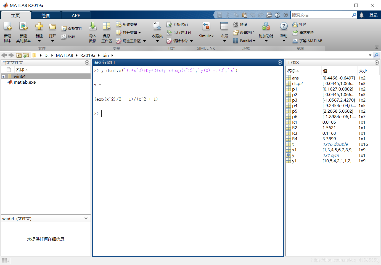
Task: Select the variable x1 in Workspace
Action: (x=294, y=150)
